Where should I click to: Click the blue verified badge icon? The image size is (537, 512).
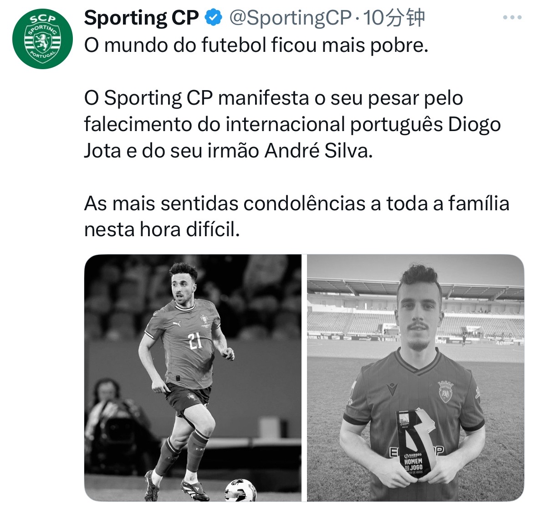(213, 18)
